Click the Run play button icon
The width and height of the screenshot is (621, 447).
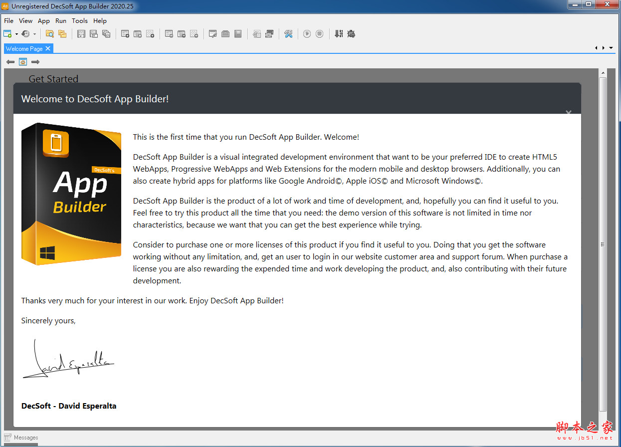307,34
